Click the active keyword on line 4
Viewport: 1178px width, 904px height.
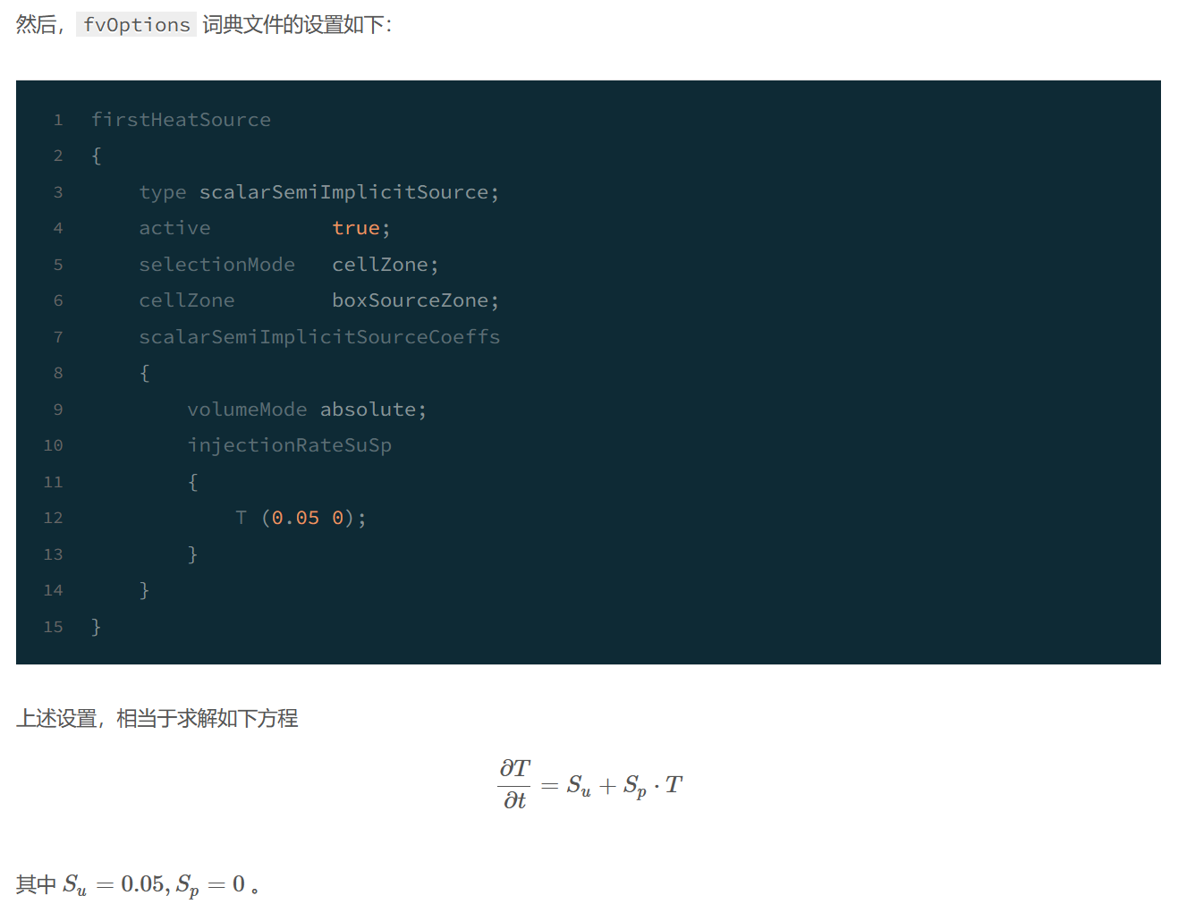(174, 229)
